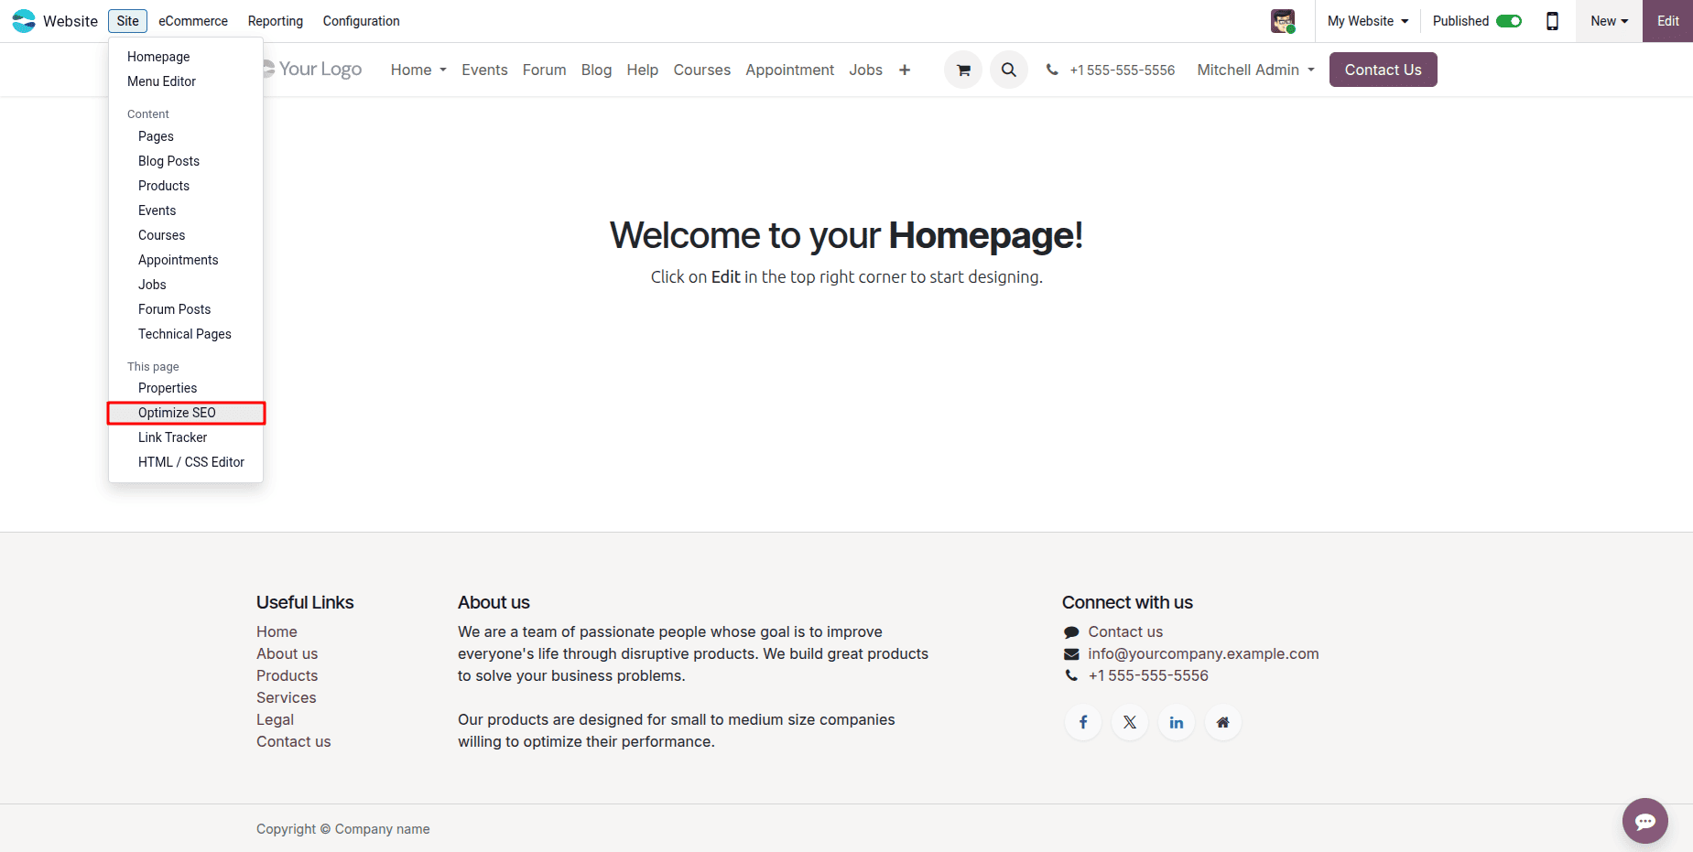Viewport: 1693px width, 852px height.
Task: Click the Contact Us button
Action: (1383, 70)
